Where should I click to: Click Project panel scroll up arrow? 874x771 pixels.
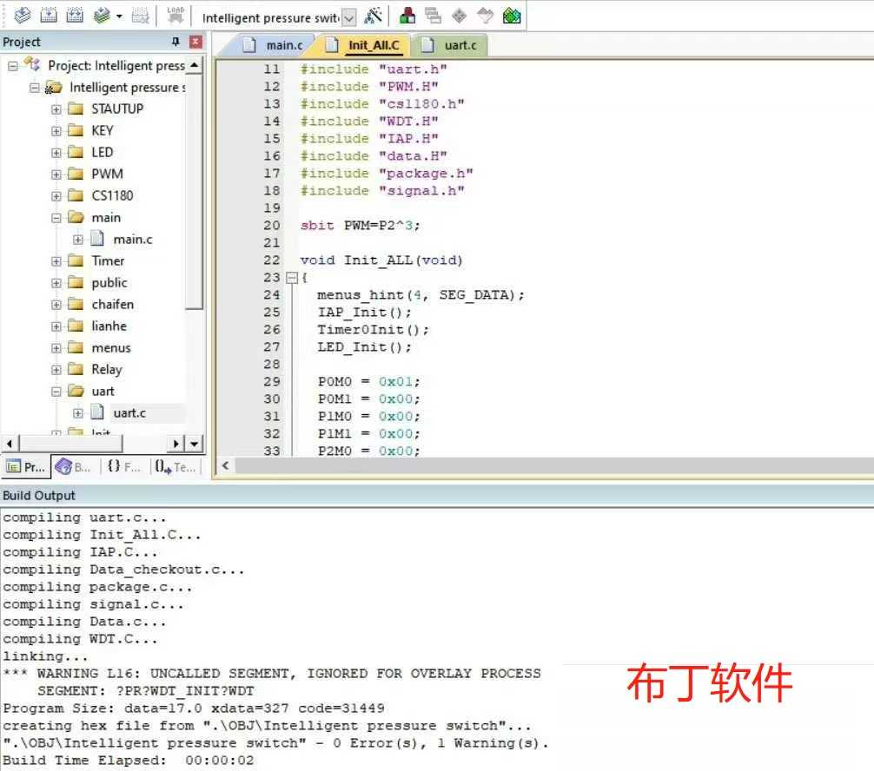[x=194, y=64]
